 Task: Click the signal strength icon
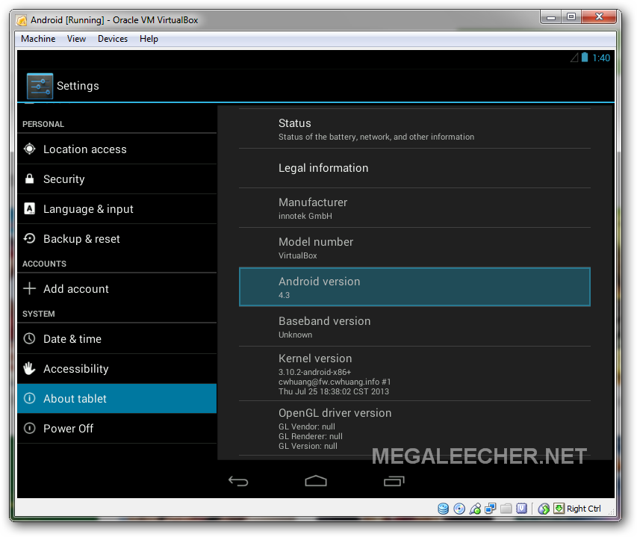pos(574,58)
